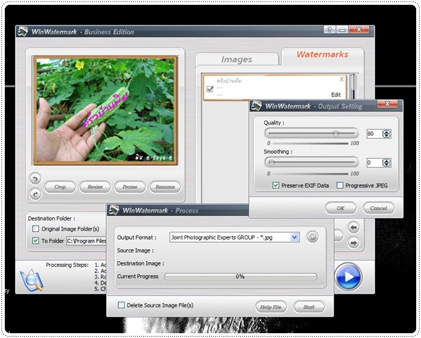
Task: Select the Watermarks tab
Action: coord(322,54)
